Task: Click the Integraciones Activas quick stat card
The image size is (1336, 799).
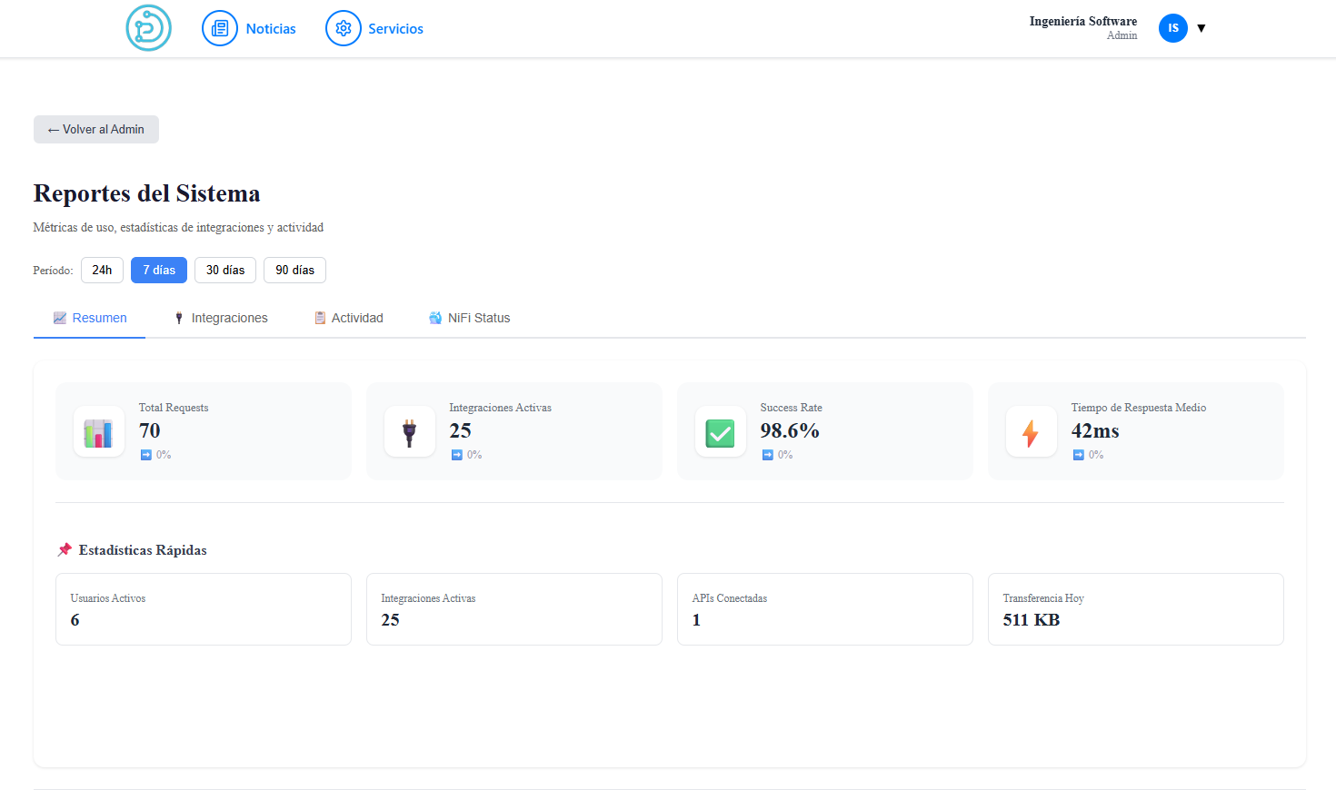Action: pos(514,609)
